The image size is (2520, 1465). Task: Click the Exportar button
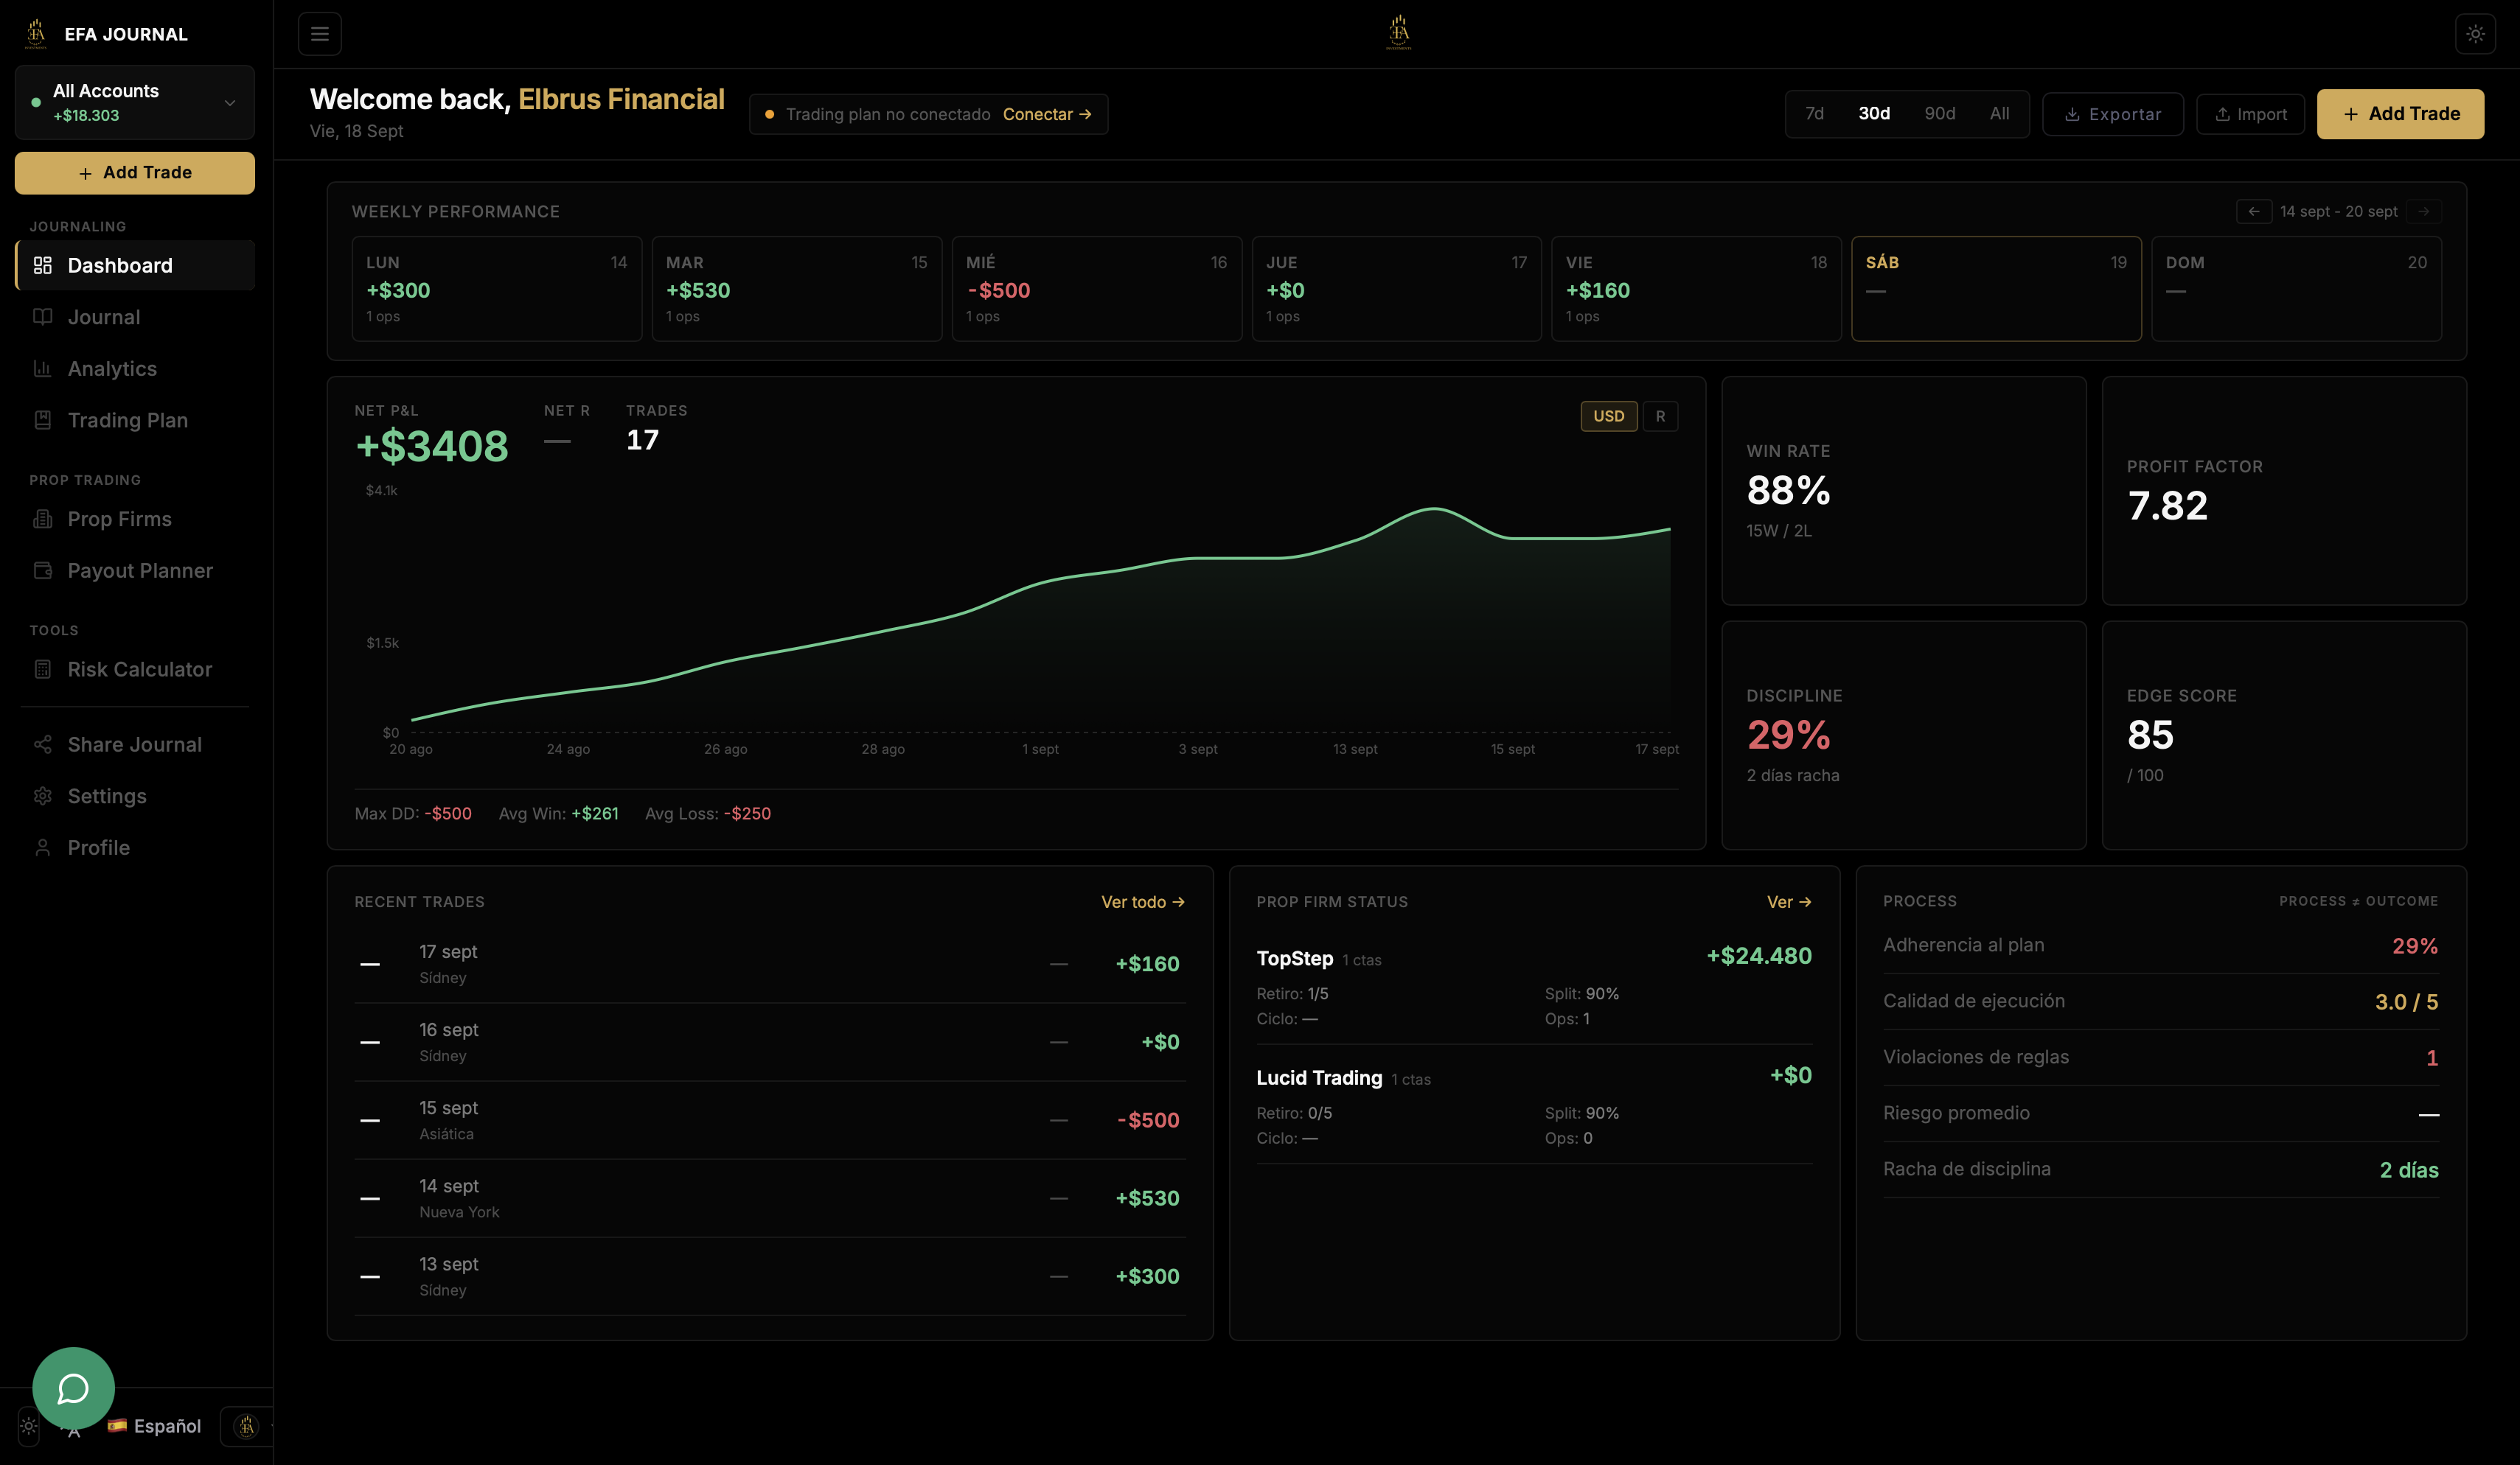click(x=2112, y=114)
